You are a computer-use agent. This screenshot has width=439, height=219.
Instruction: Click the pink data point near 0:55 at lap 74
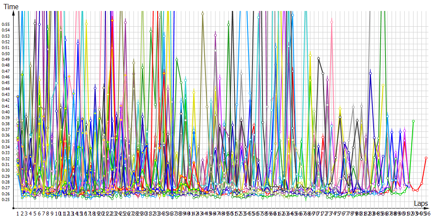(x=331, y=22)
